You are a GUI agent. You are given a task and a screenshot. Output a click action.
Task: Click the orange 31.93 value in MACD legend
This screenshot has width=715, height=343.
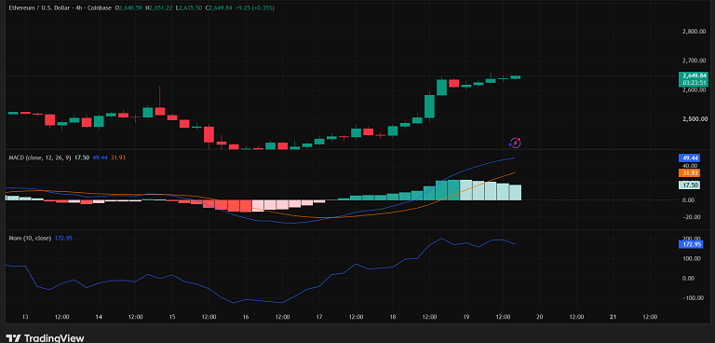(117, 158)
